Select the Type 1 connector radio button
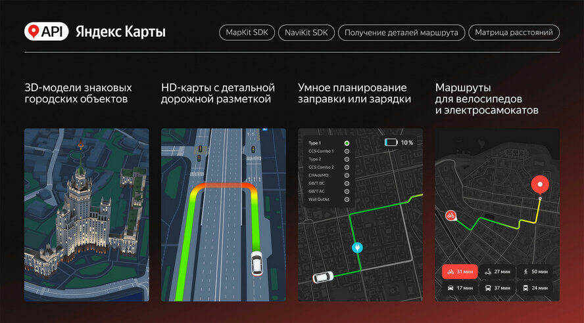 (x=347, y=143)
